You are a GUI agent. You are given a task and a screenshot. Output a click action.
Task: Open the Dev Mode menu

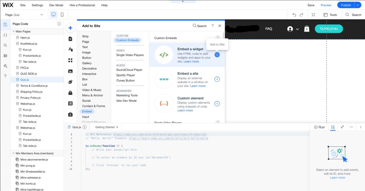click(x=56, y=5)
